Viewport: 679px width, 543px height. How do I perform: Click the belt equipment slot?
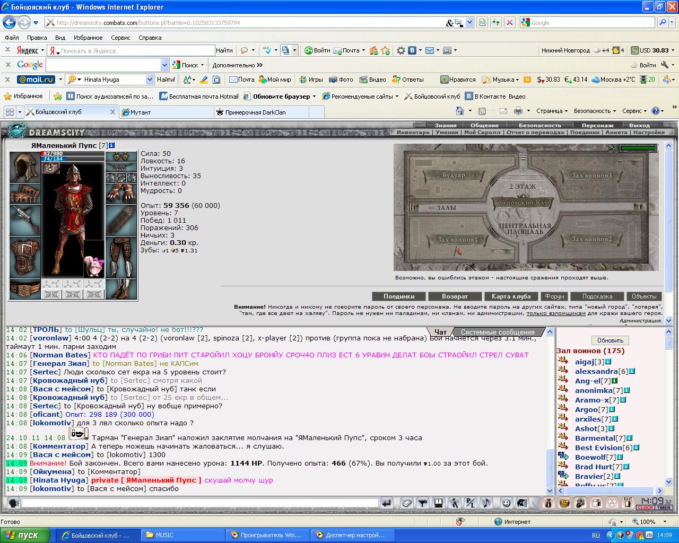25,289
